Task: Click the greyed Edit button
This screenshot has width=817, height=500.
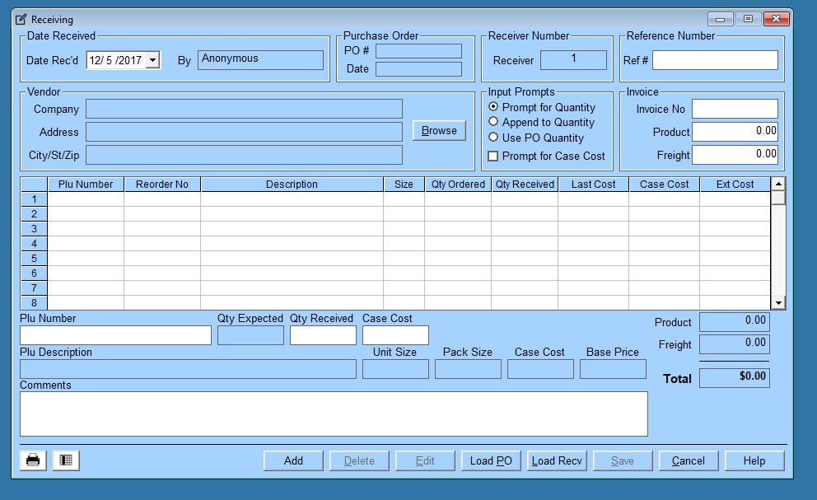Action: click(x=425, y=461)
